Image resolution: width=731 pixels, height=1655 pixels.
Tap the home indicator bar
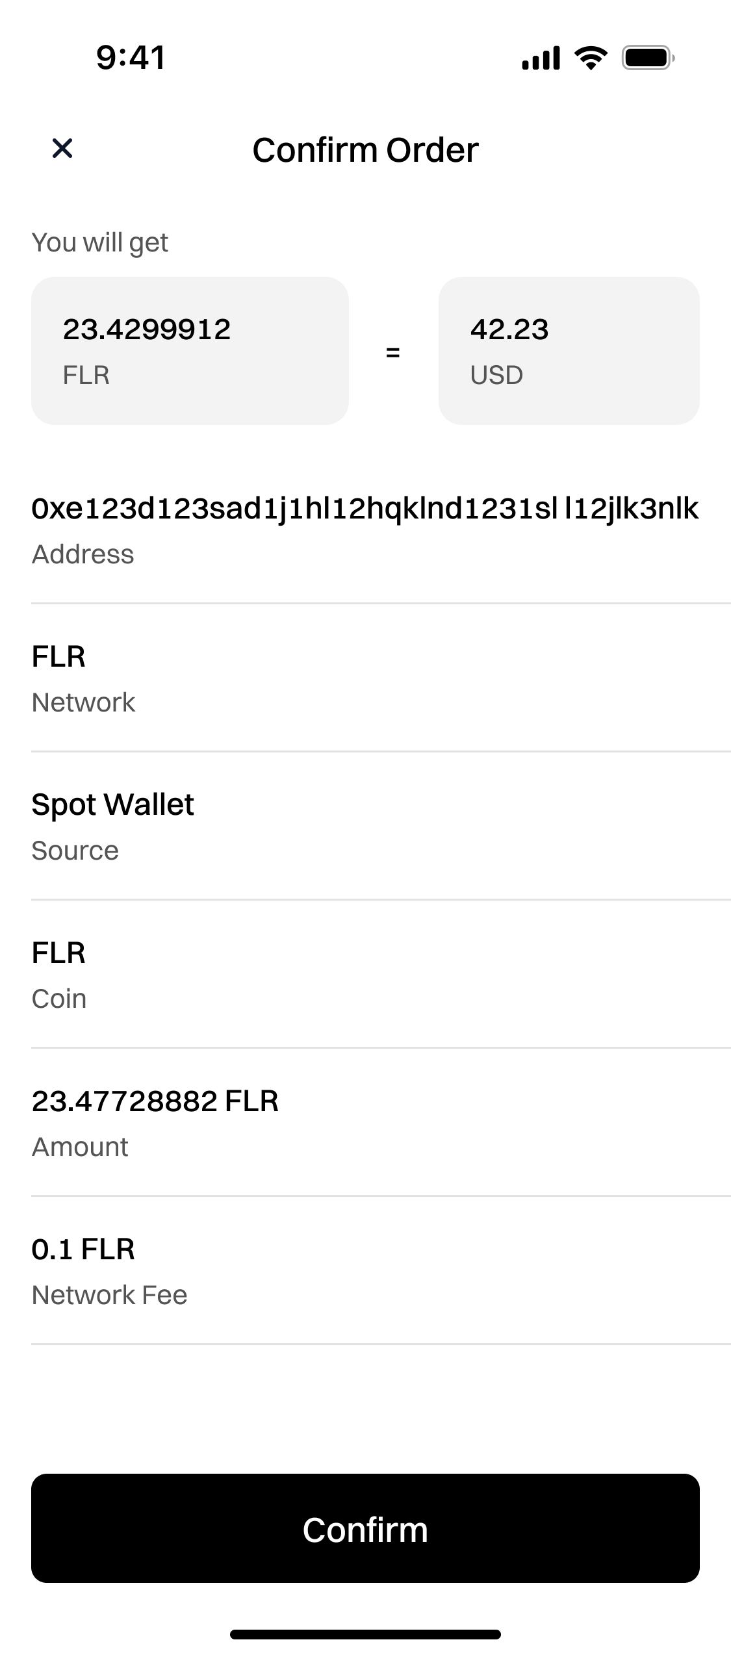coord(365,1634)
